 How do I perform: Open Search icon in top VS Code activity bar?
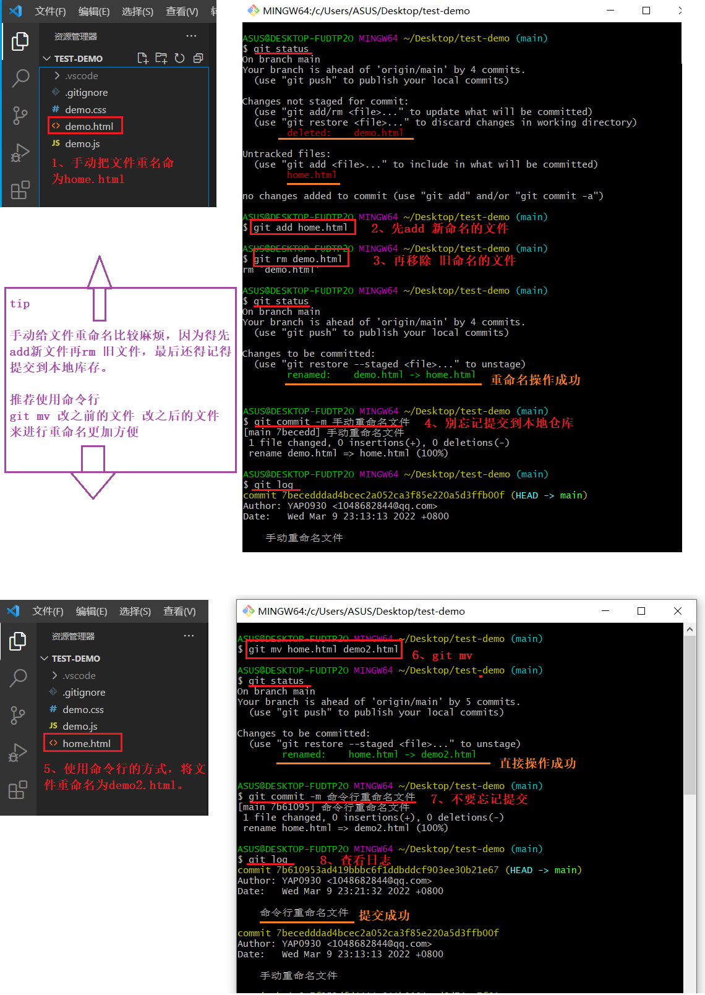tap(20, 78)
